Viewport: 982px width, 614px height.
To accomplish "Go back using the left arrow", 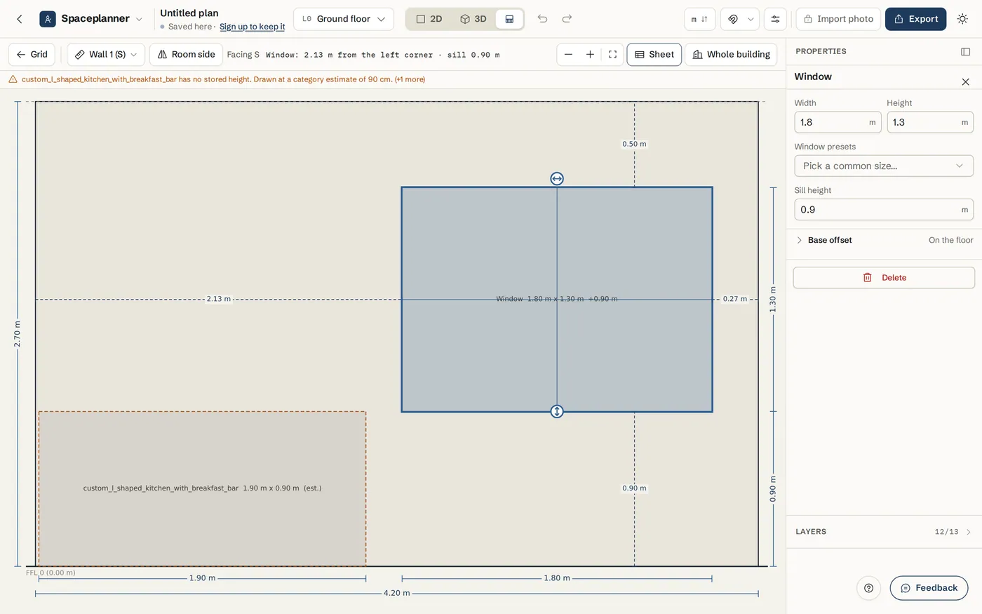I will point(20,19).
